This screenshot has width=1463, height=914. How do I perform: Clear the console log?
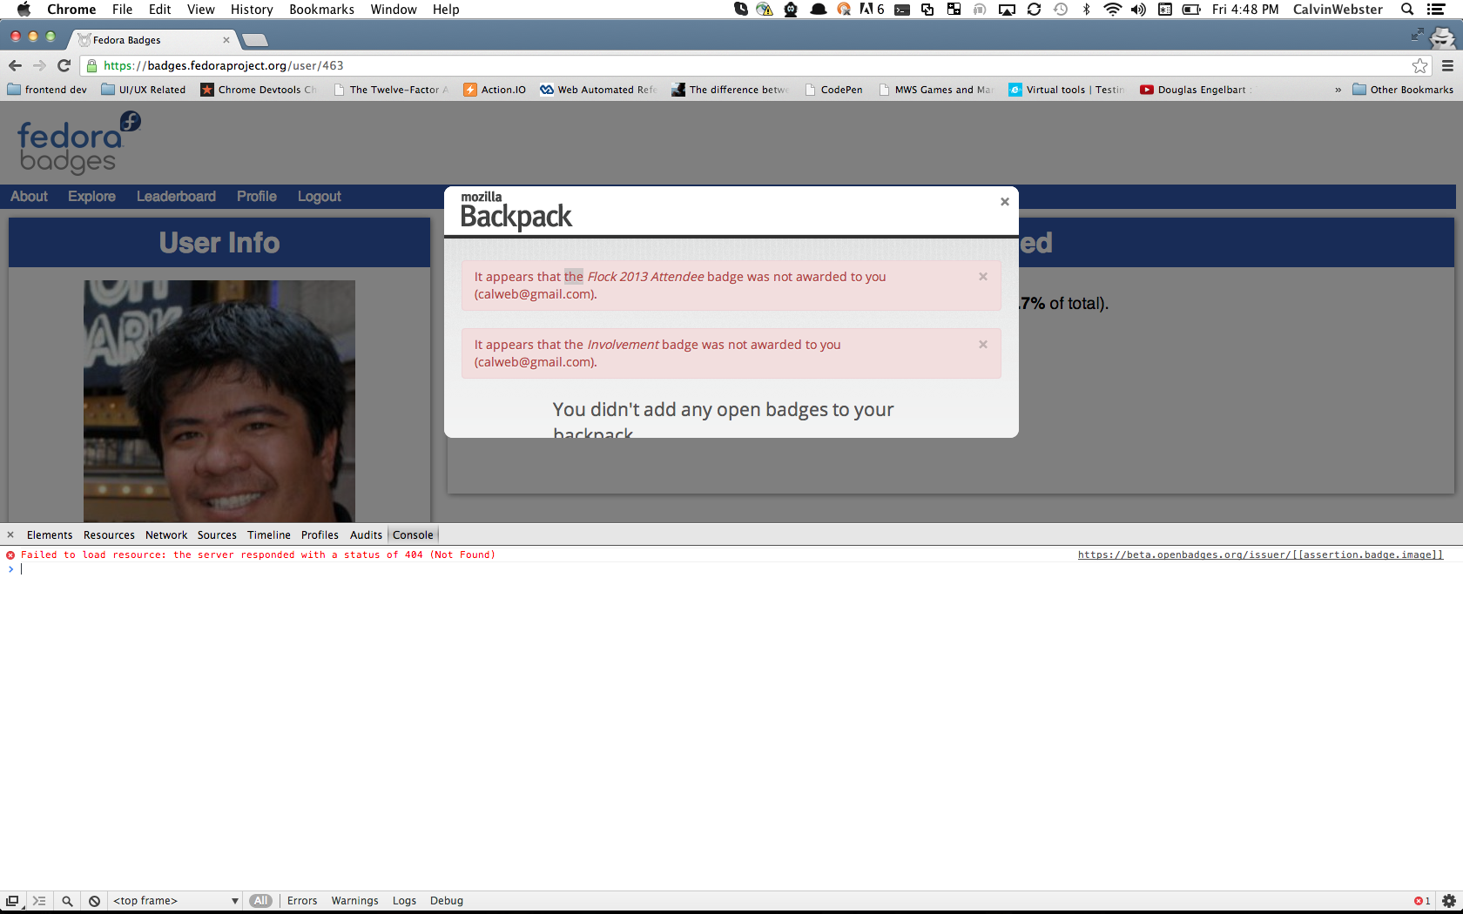[94, 901]
